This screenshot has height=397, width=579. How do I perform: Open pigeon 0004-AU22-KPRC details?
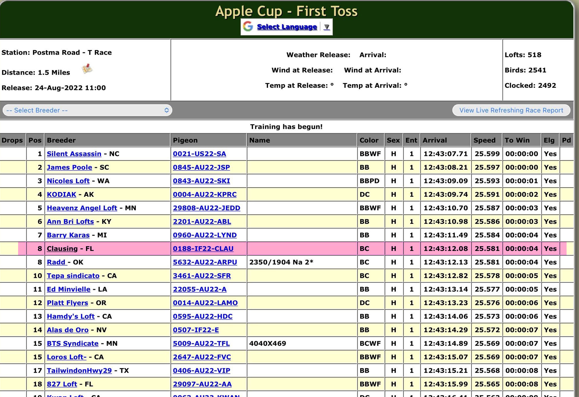coord(205,195)
